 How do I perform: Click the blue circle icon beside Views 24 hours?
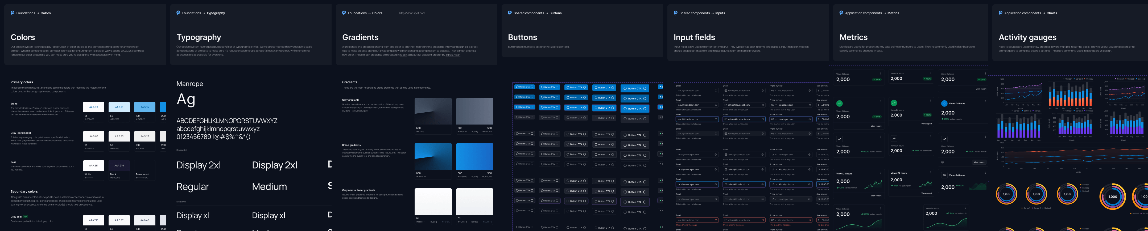[944, 103]
